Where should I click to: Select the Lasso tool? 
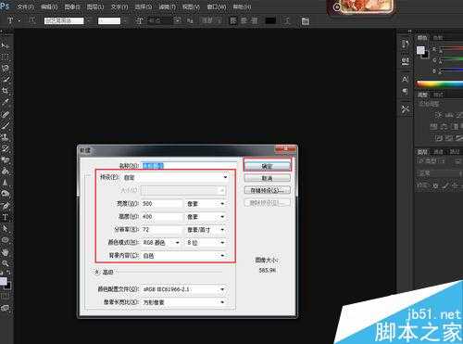point(6,68)
